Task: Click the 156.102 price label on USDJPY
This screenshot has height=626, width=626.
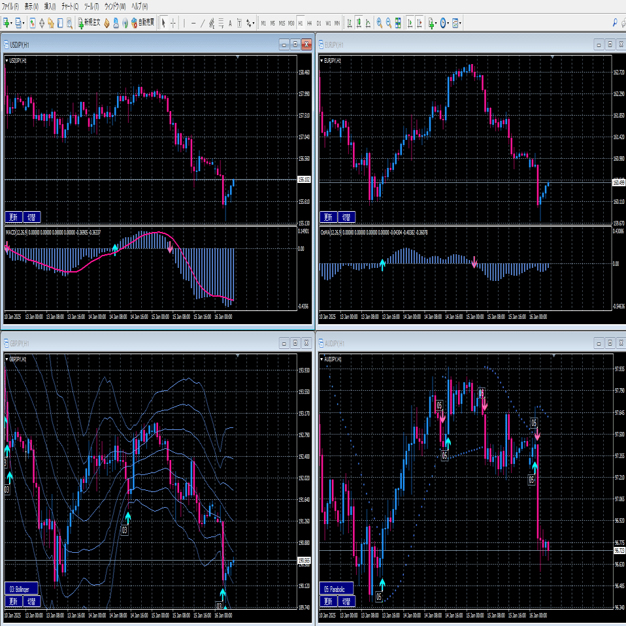Action: [305, 180]
